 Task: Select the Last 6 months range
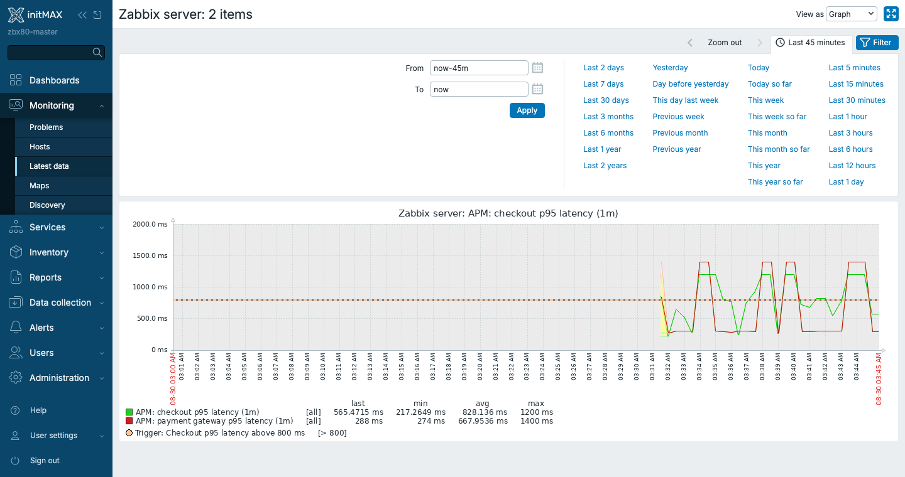pyautogui.click(x=608, y=133)
